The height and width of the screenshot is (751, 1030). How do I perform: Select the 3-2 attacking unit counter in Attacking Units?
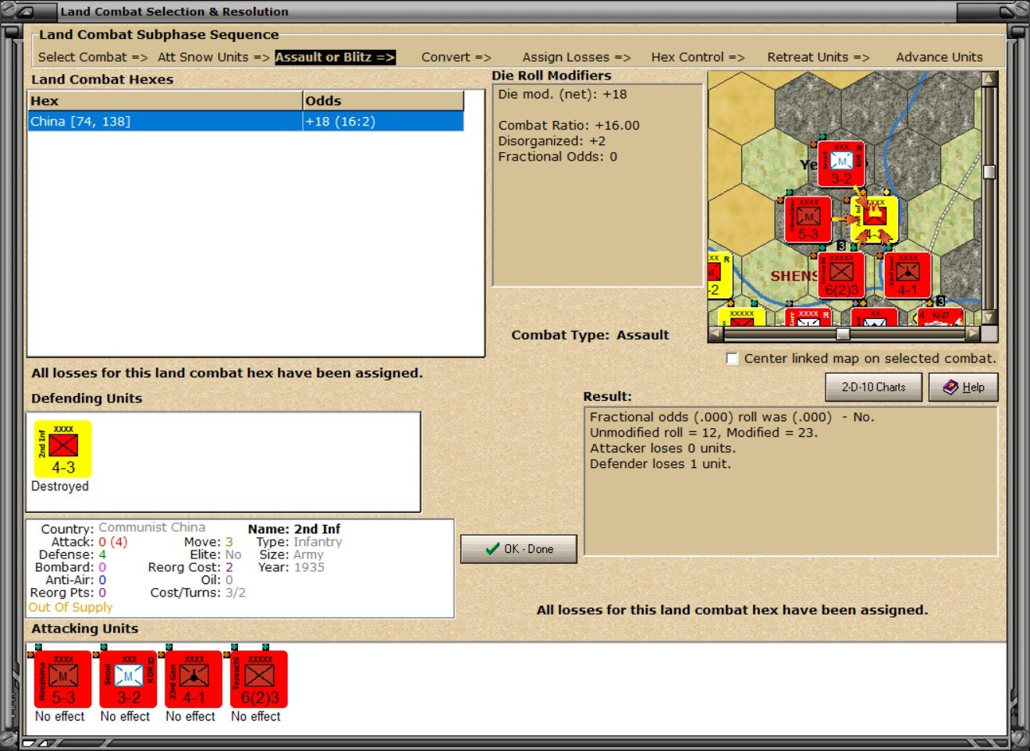[129, 679]
